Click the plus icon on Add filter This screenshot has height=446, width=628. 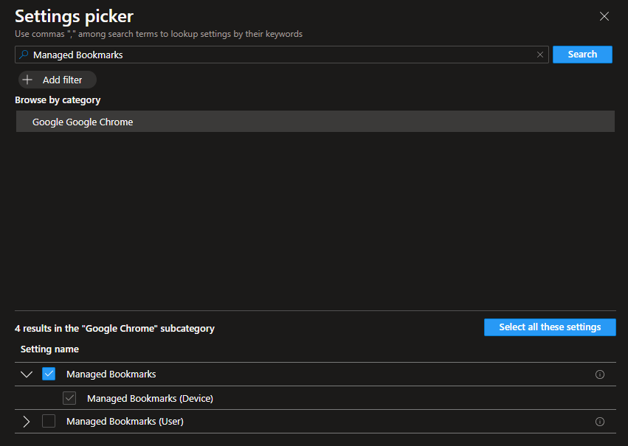[x=29, y=80]
